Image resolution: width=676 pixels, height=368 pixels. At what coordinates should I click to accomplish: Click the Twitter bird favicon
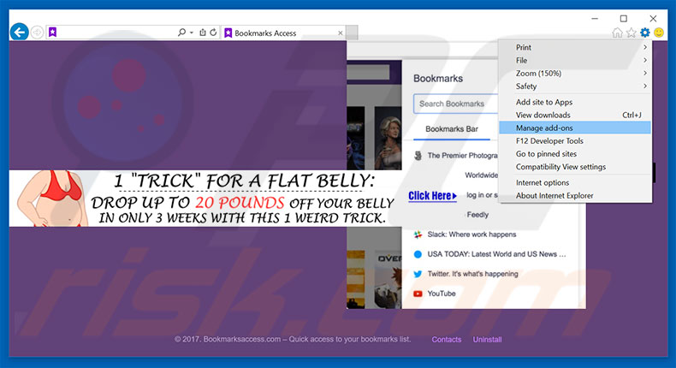(x=418, y=274)
